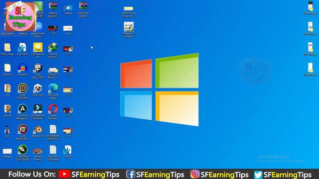Launch Microsoft Edge from the desktop

(53, 91)
